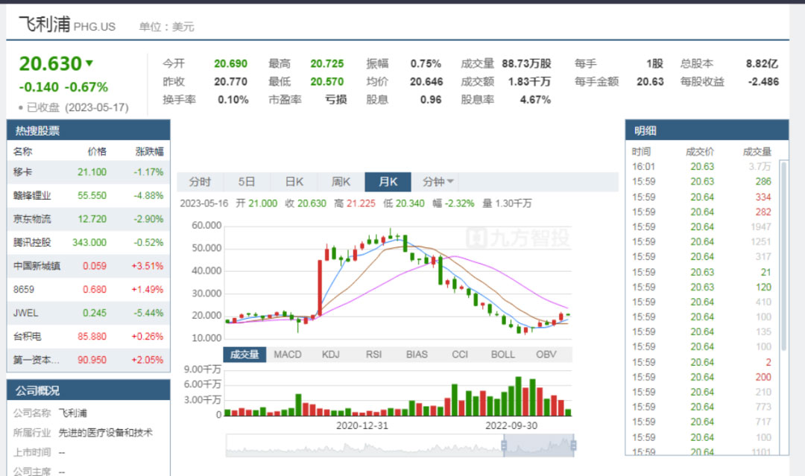The height and width of the screenshot is (476, 805).
Task: Switch to the 分时 chart tab
Action: coord(200,182)
